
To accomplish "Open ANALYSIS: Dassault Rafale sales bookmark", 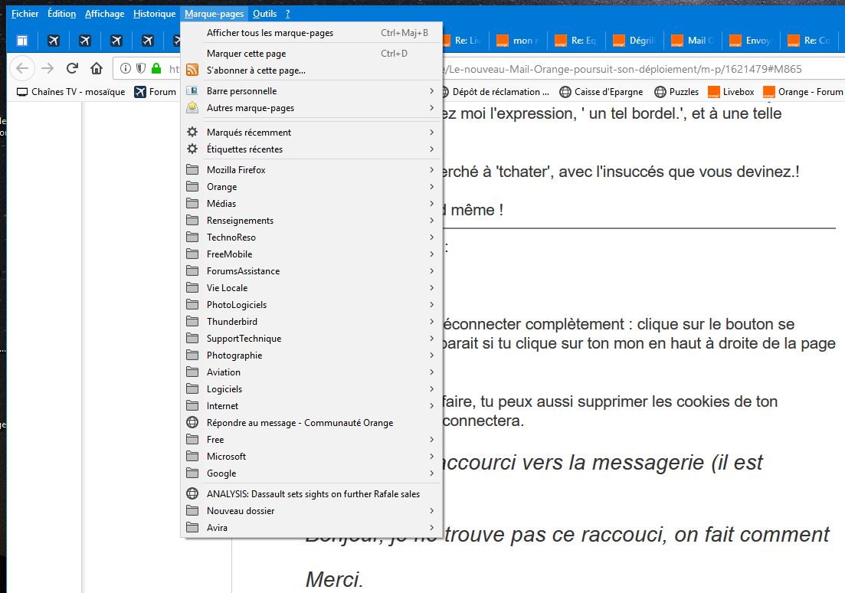I will point(313,494).
